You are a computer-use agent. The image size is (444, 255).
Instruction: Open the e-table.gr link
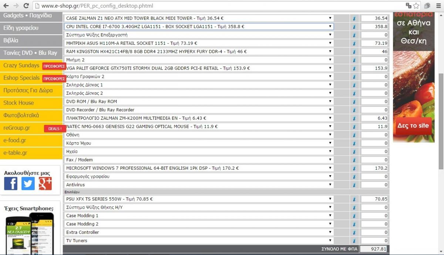pyautogui.click(x=31, y=153)
